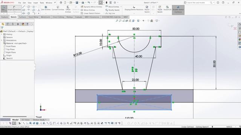Open the Edit menu
The width and height of the screenshot is (241, 135).
[24, 3]
